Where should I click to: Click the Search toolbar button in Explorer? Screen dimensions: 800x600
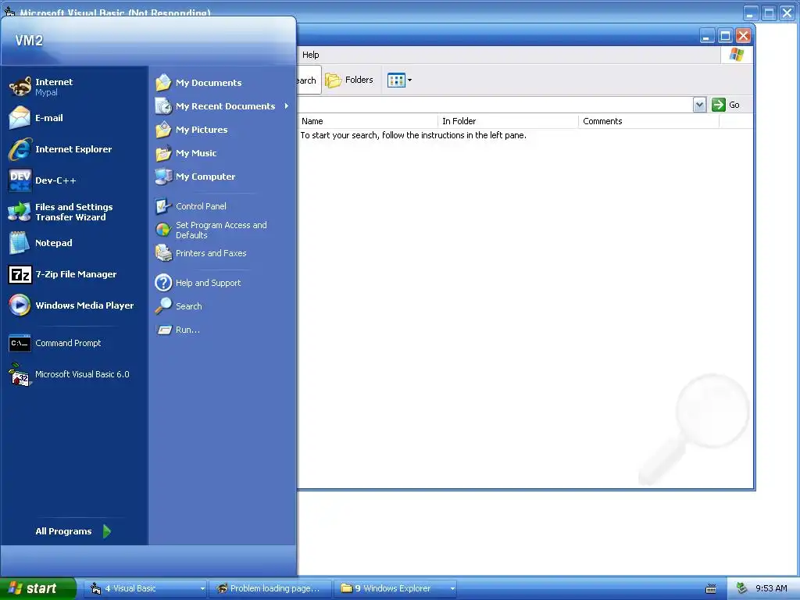click(308, 80)
